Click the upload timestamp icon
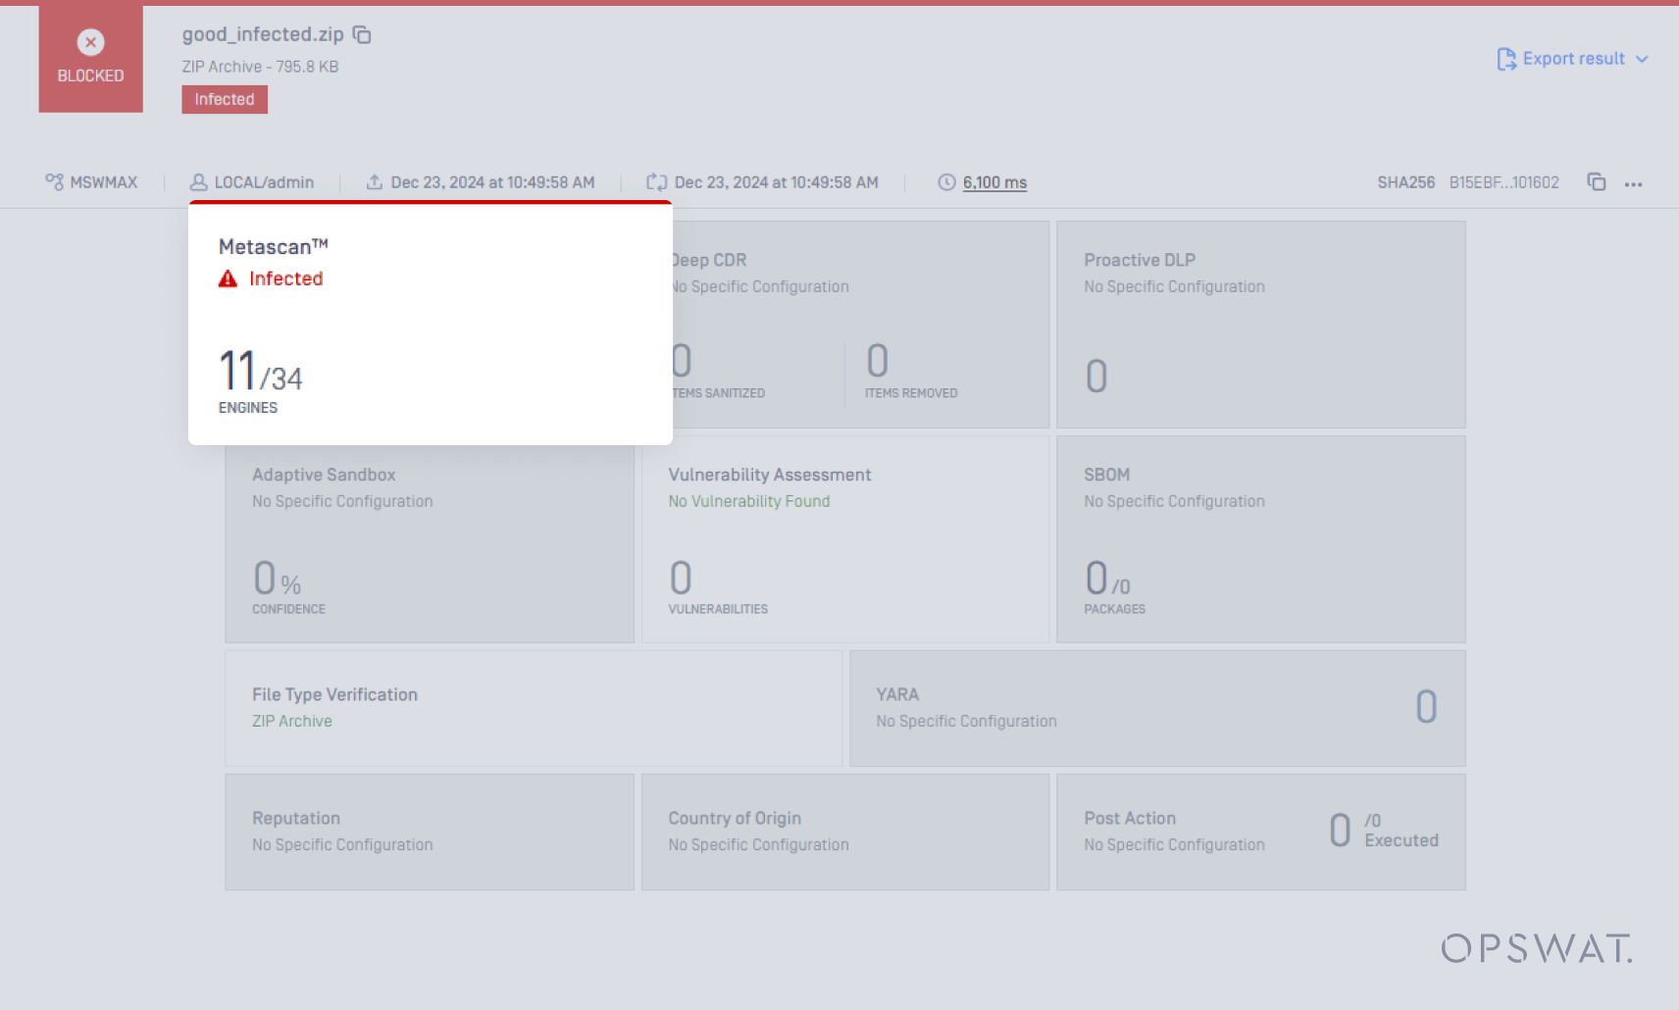 coord(376,181)
